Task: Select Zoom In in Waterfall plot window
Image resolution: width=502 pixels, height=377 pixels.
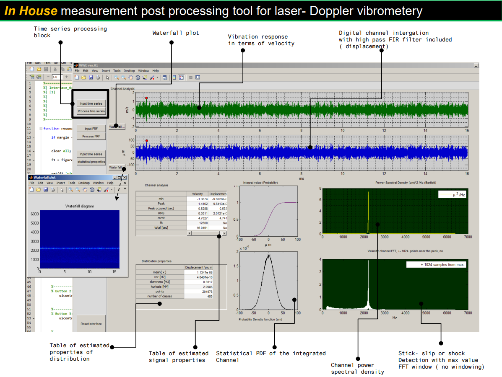Action: (71, 190)
